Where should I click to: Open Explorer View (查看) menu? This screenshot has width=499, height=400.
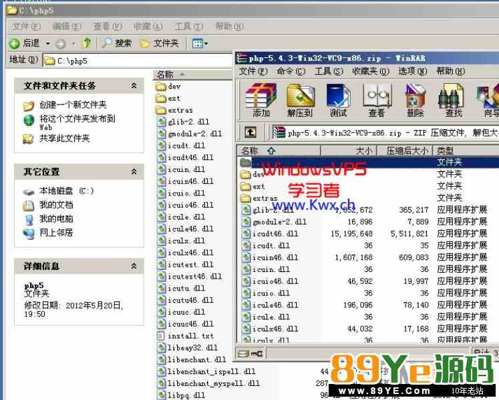[108, 26]
